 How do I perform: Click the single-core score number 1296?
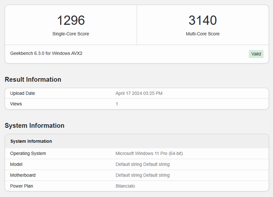coord(71,21)
